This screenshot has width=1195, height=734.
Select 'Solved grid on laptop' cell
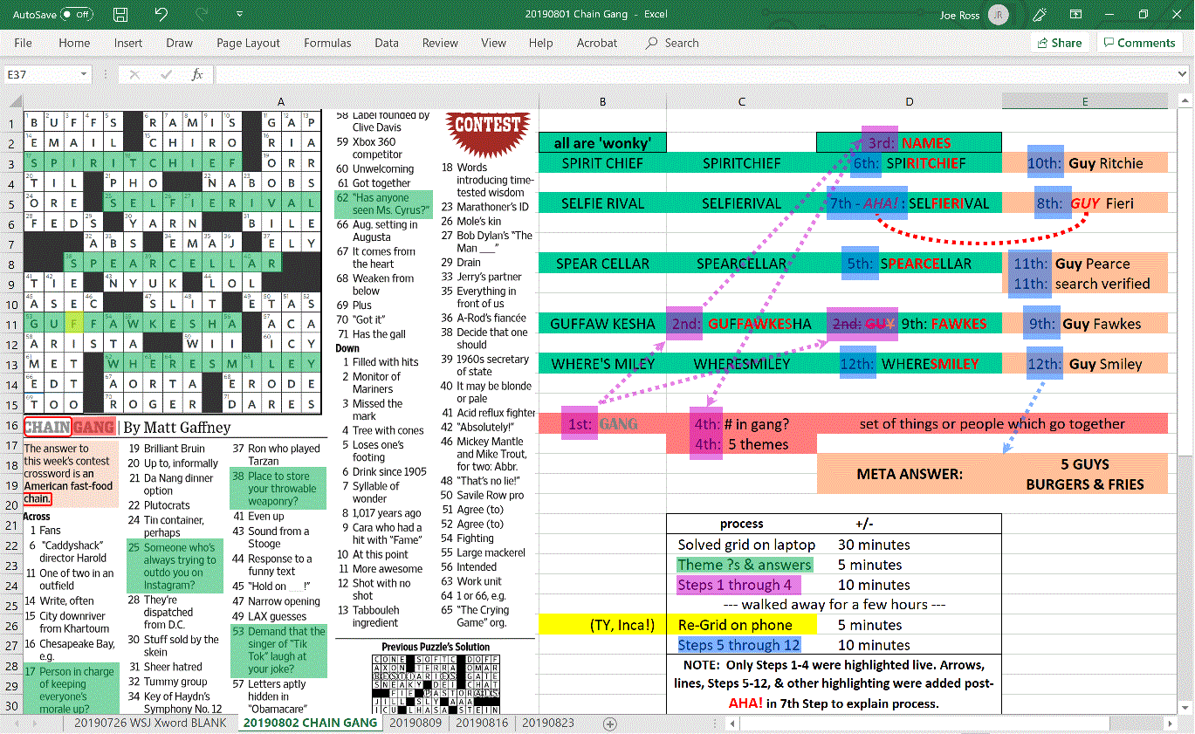tap(741, 545)
